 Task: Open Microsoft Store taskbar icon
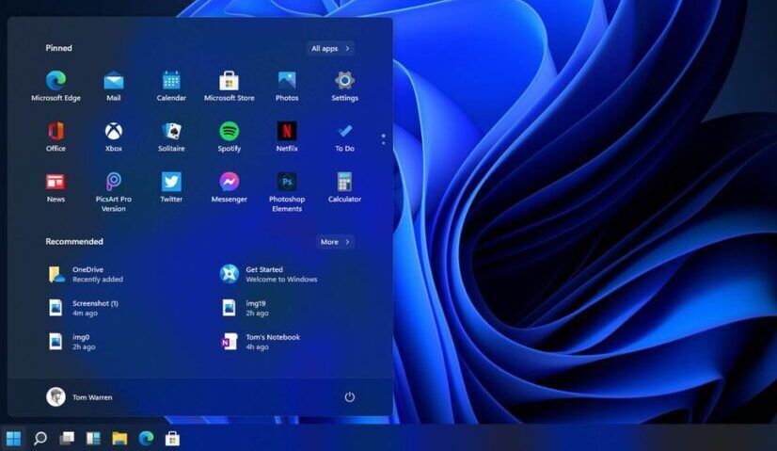pos(172,439)
